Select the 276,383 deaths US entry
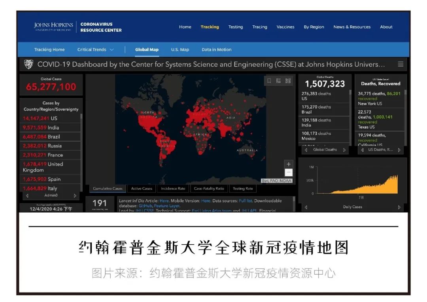This screenshot has width=427, height=302. [x=324, y=96]
